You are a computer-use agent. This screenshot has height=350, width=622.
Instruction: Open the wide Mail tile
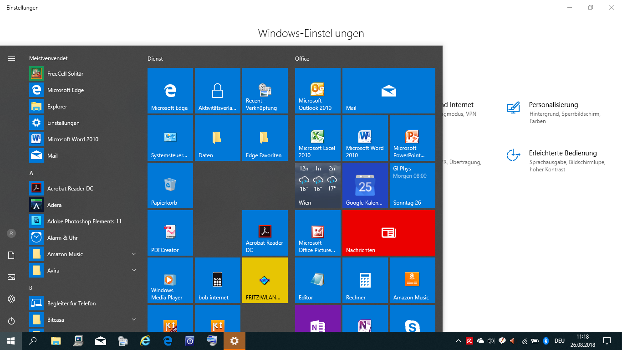click(x=389, y=91)
